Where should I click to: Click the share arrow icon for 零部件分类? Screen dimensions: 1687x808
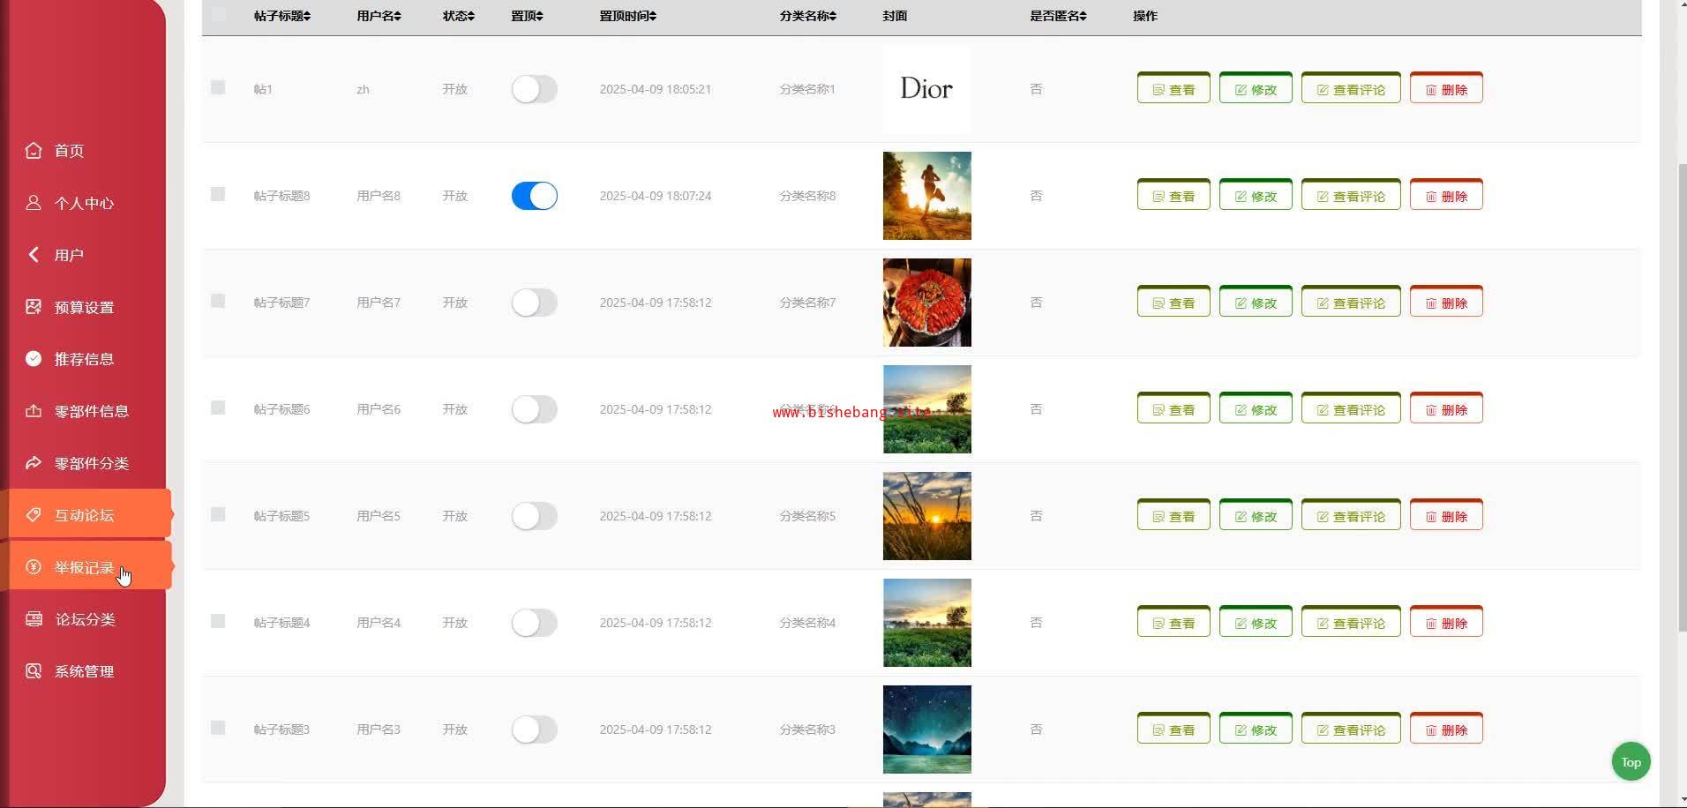tap(34, 463)
